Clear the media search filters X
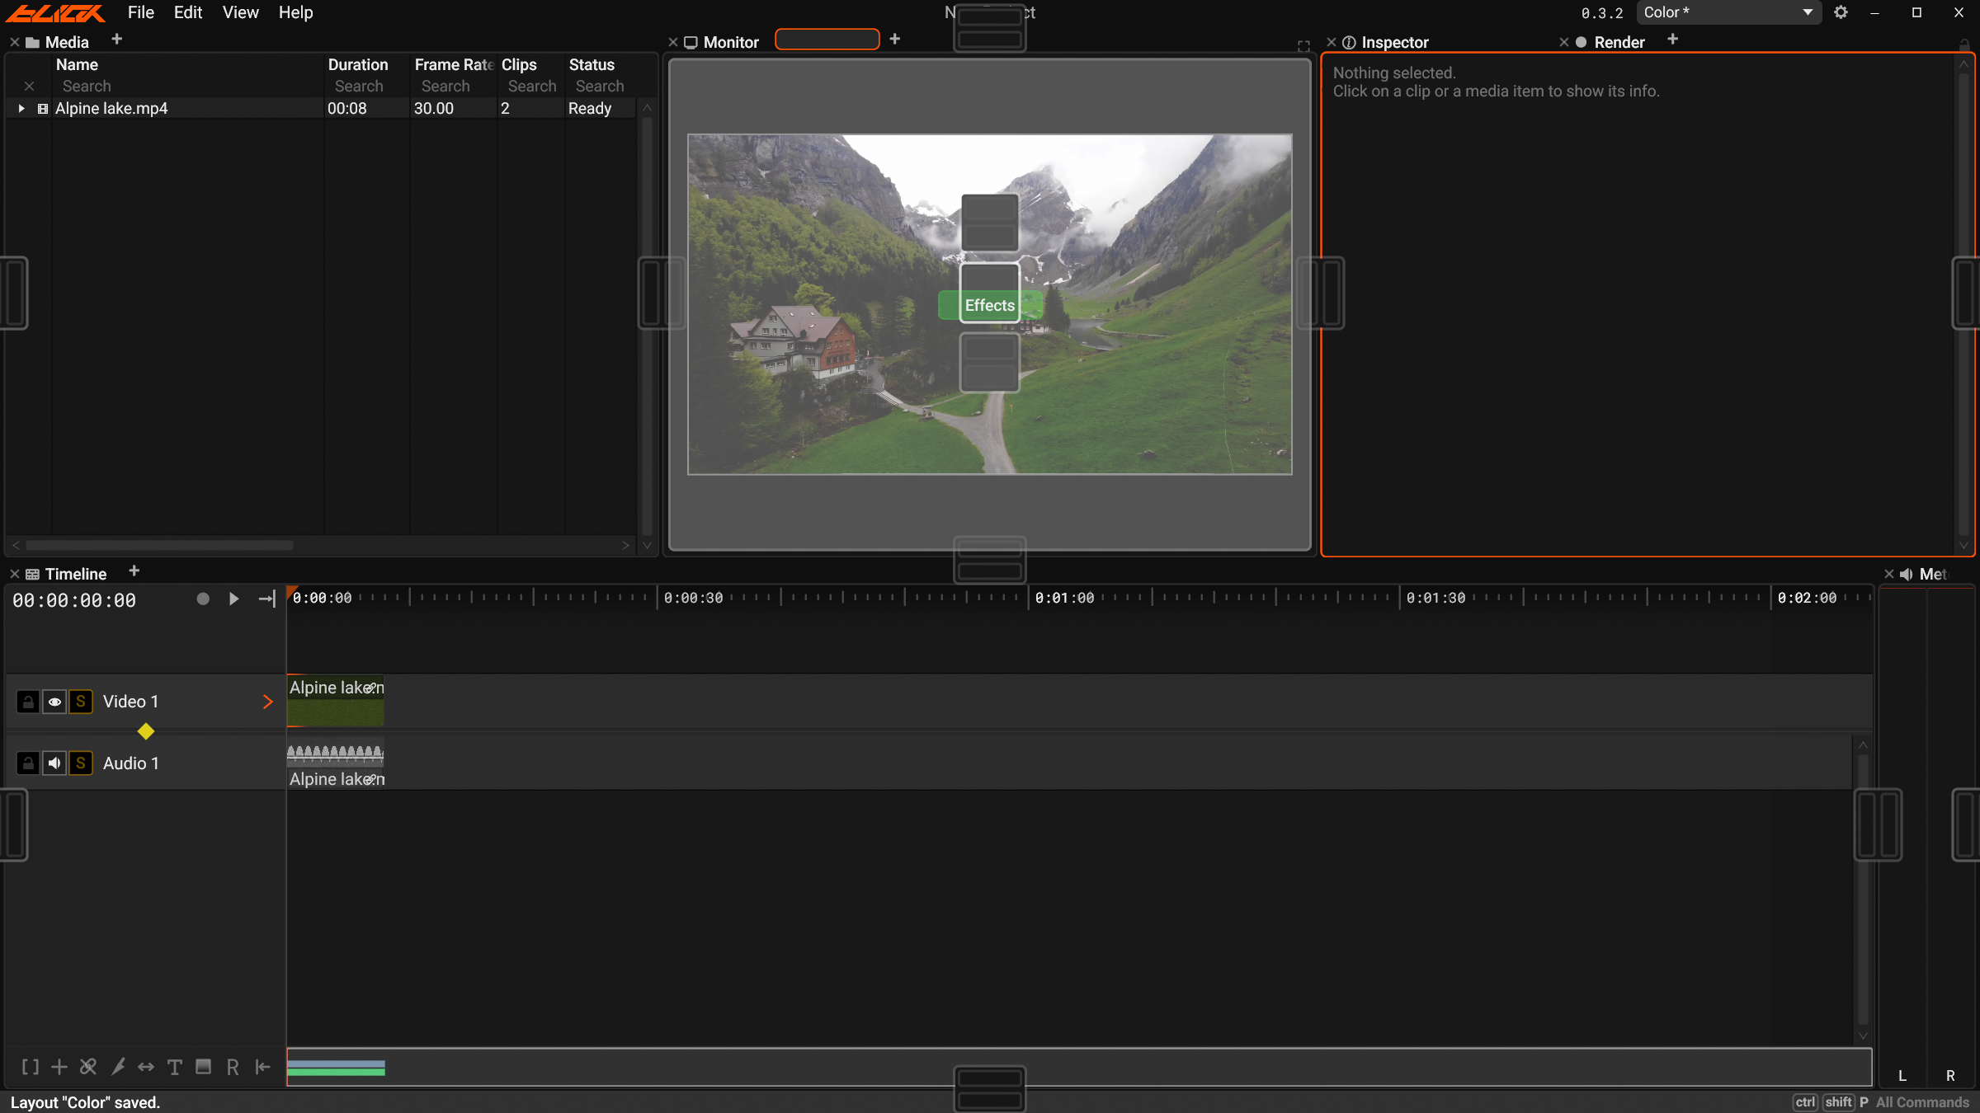The height and width of the screenshot is (1113, 1980). pos(29,86)
